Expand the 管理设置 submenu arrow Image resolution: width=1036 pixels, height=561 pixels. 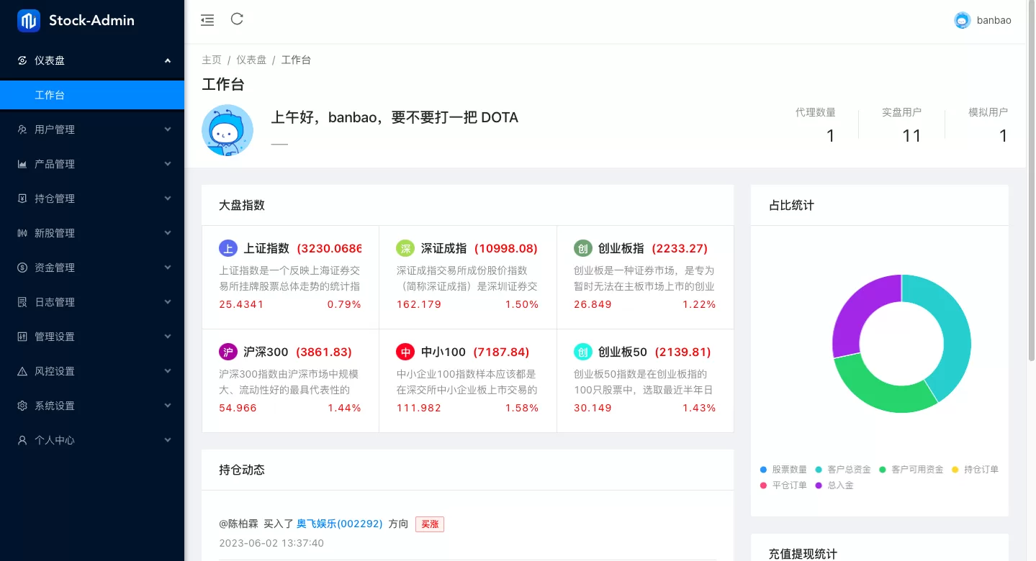tap(168, 337)
